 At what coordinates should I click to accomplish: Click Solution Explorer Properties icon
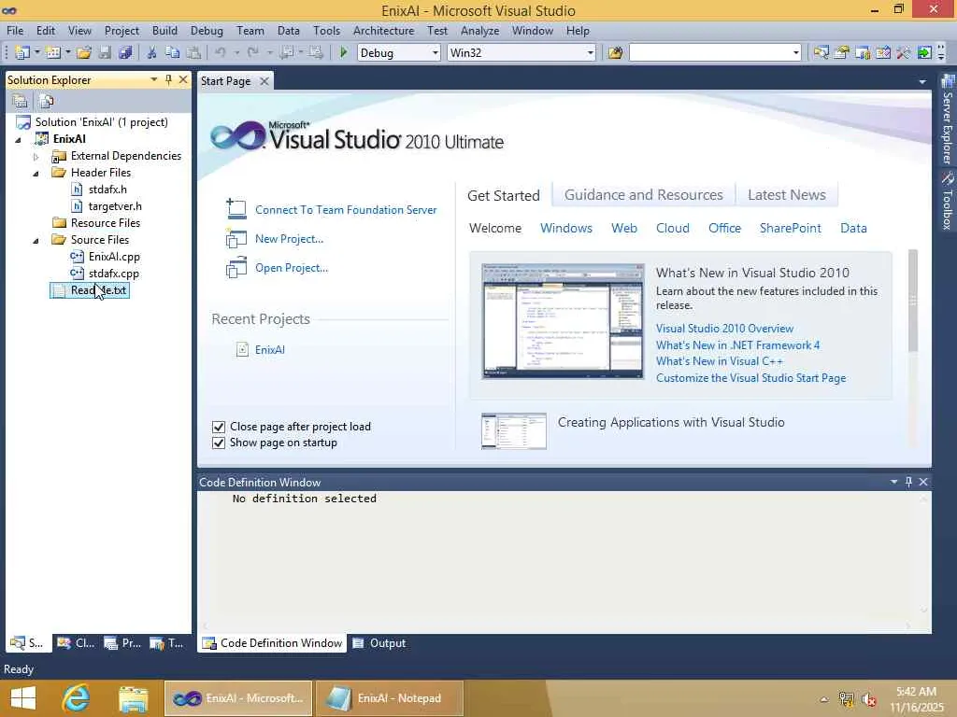click(21, 101)
